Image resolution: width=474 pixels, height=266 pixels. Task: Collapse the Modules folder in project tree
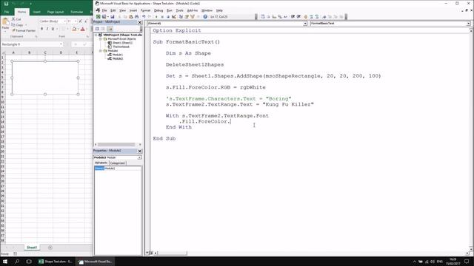pos(101,51)
